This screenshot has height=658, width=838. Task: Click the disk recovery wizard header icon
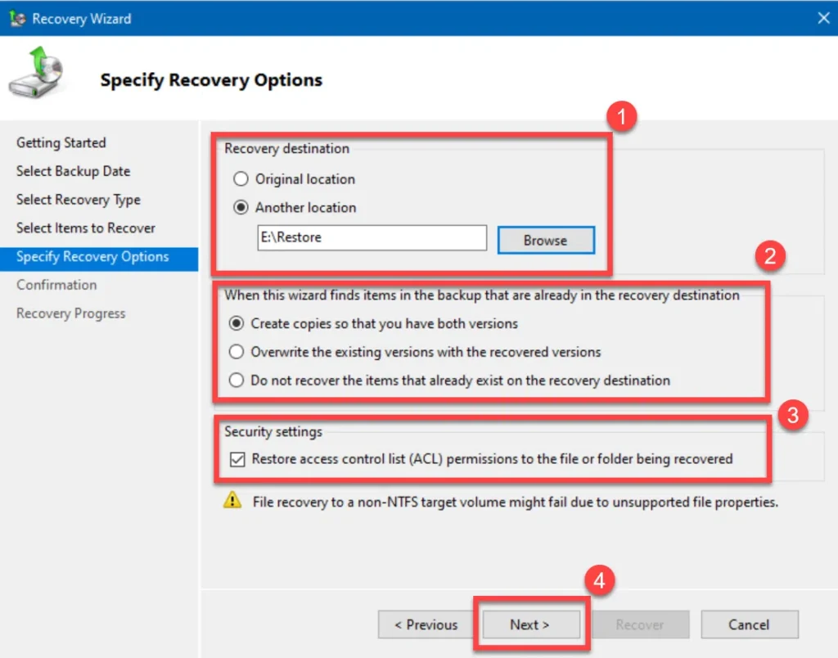[x=36, y=73]
